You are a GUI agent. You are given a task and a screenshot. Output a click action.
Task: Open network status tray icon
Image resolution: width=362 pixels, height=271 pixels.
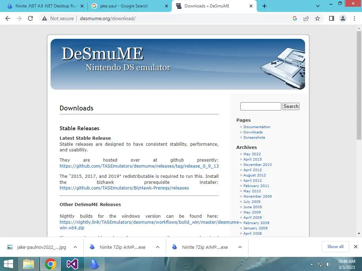click(320, 264)
